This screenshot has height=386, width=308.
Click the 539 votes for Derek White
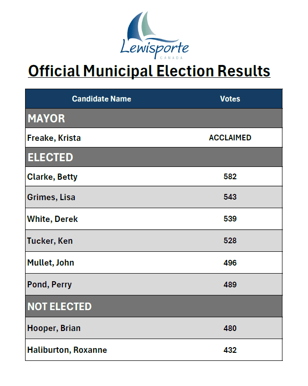tap(230, 219)
